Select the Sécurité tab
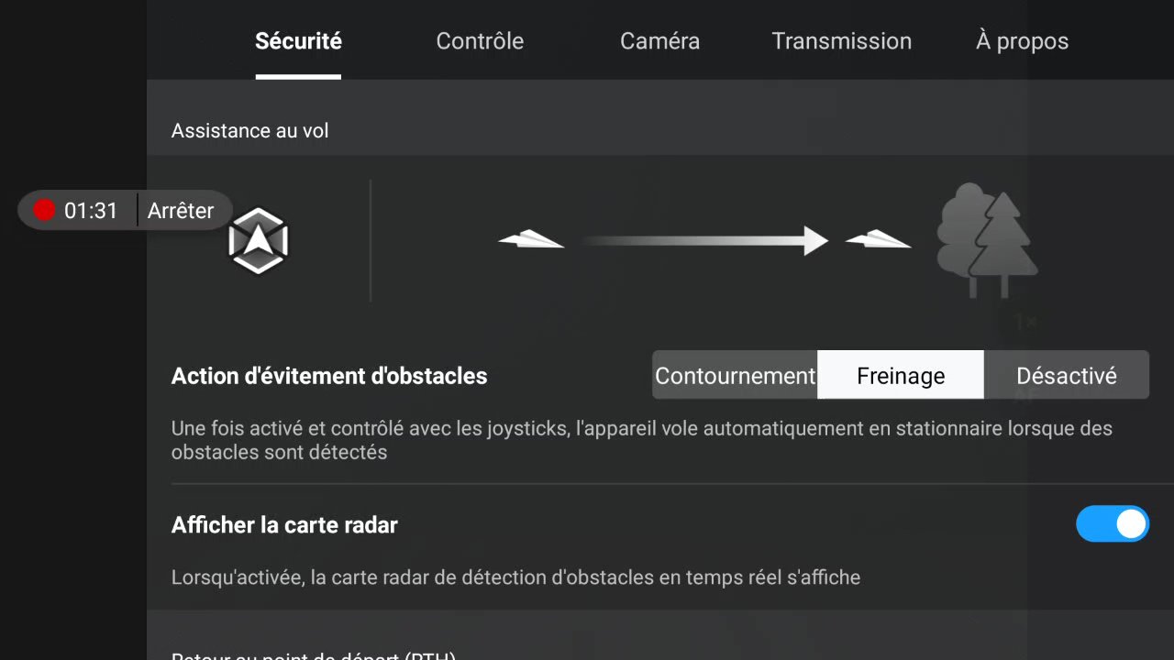 point(298,41)
